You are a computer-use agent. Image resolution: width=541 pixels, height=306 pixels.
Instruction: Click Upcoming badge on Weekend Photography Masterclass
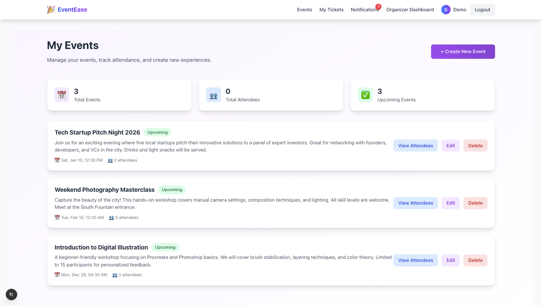click(x=172, y=190)
